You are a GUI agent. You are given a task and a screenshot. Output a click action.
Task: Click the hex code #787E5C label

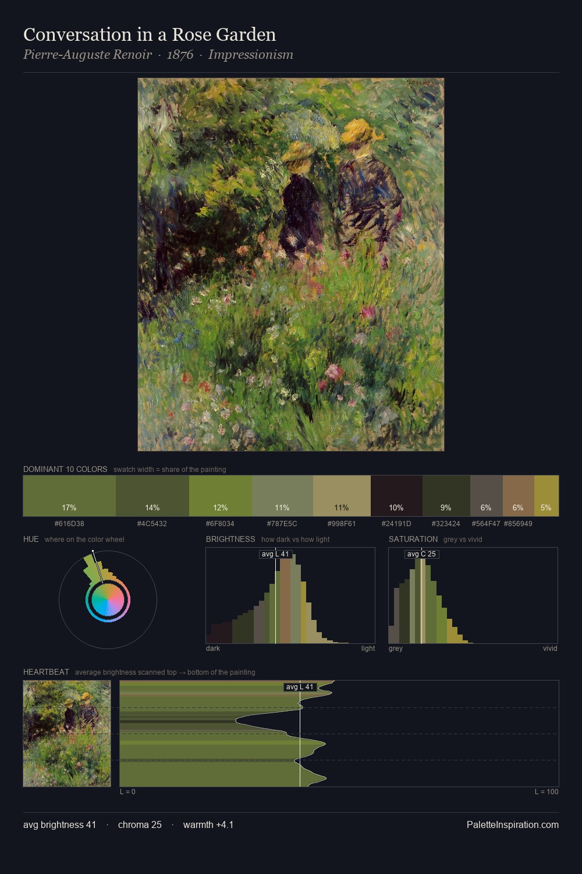coord(282,524)
